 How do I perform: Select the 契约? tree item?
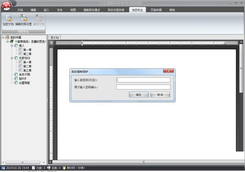[x=22, y=79]
